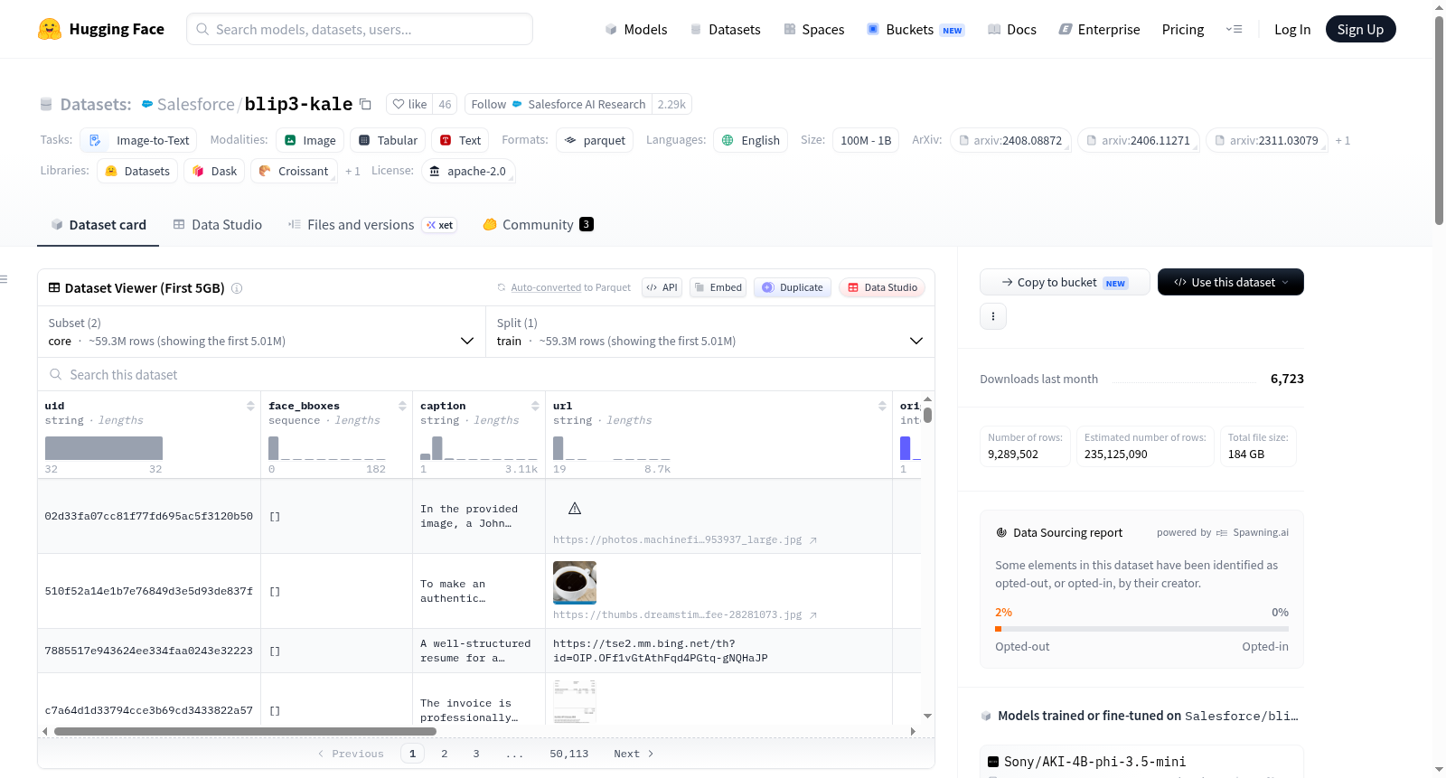Open the navigation more-options icon
Viewport: 1446px width, 778px height.
click(x=1234, y=30)
